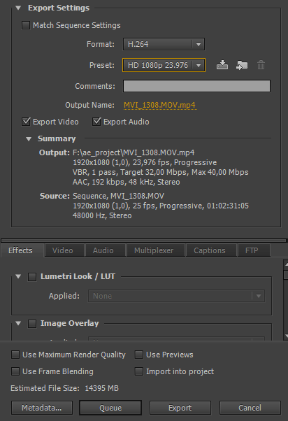Click the Delete Preset trash icon
This screenshot has height=421, width=288.
coord(261,65)
